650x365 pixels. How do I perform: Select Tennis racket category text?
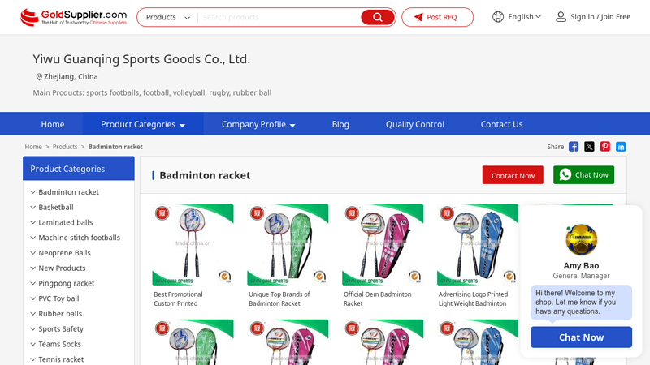61,359
